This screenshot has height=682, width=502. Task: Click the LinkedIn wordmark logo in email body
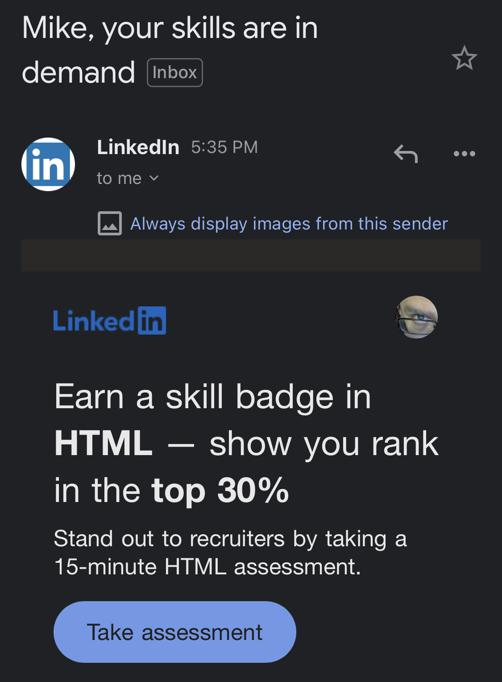tap(109, 320)
